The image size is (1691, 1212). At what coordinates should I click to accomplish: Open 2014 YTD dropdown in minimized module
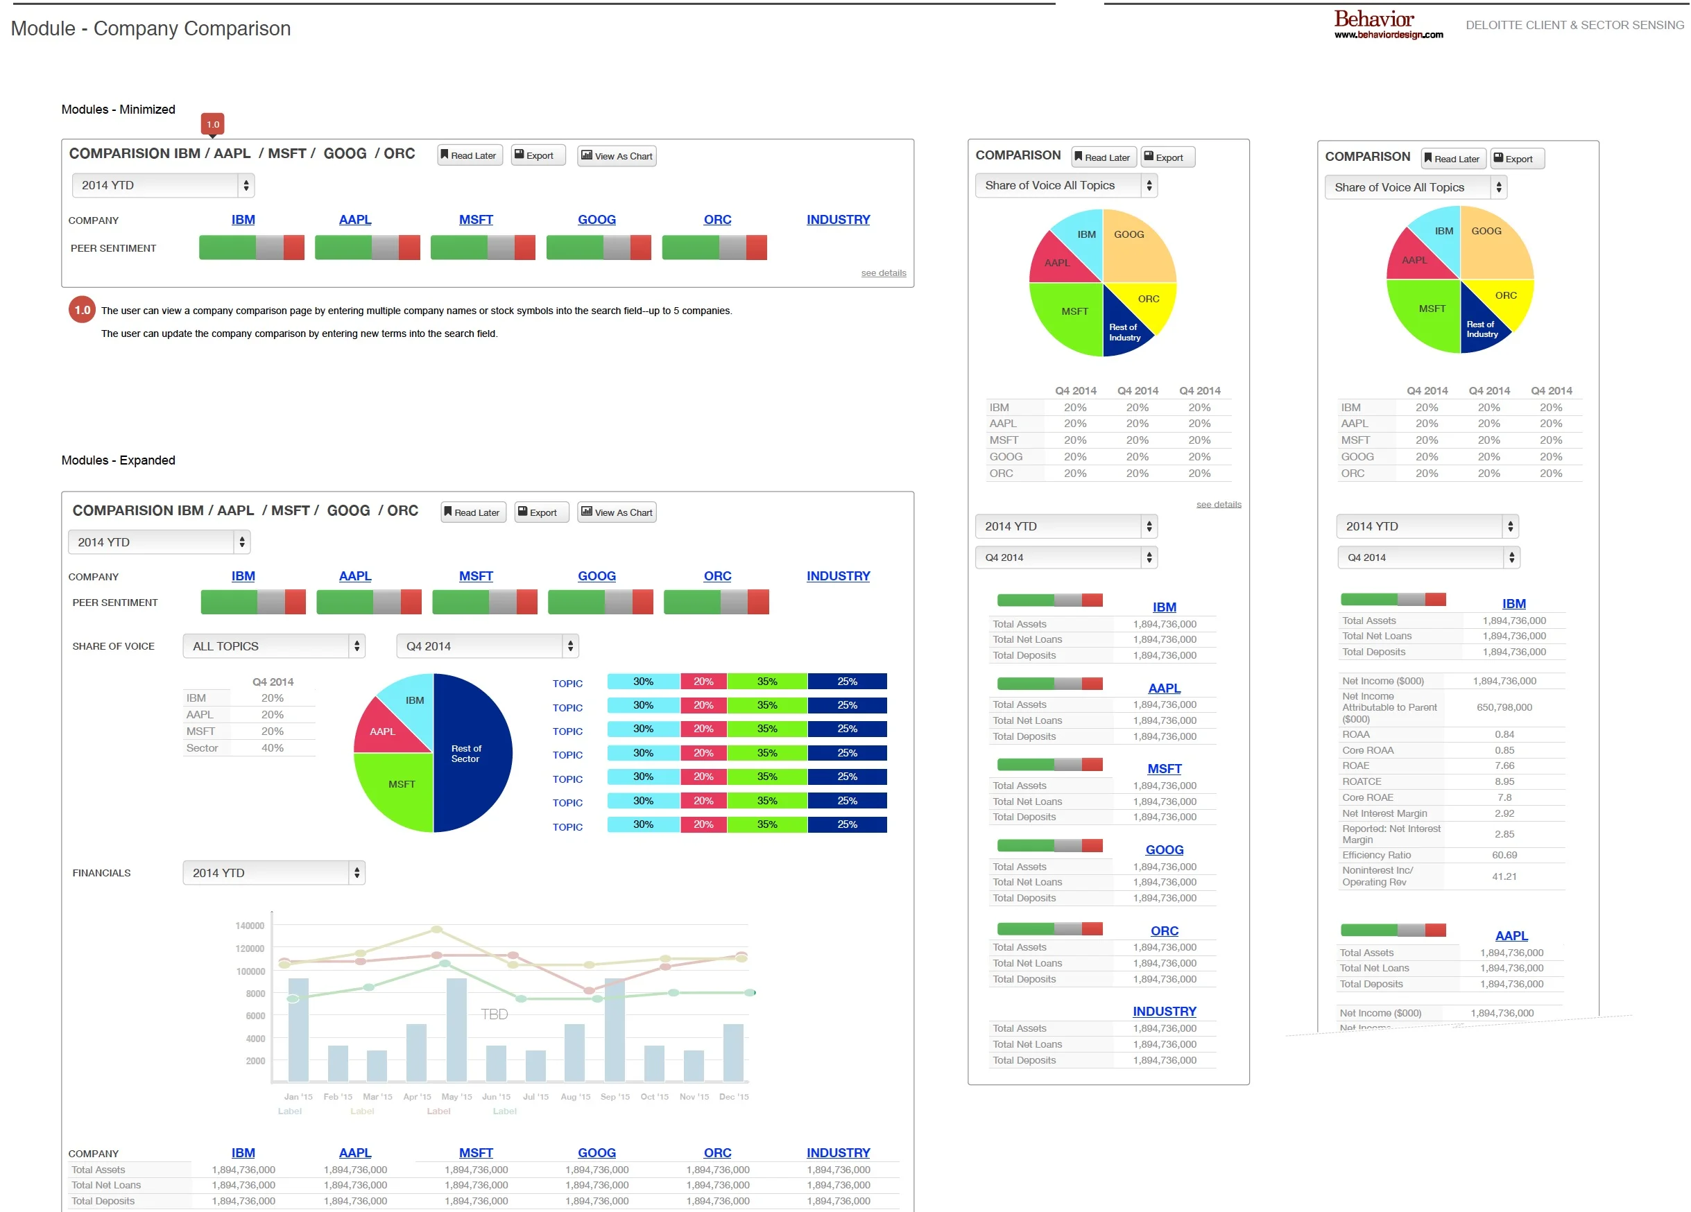pos(163,185)
